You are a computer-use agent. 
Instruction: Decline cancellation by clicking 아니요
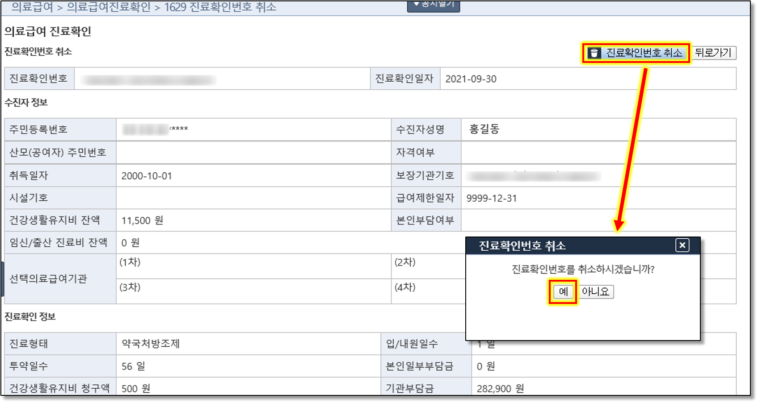[596, 291]
